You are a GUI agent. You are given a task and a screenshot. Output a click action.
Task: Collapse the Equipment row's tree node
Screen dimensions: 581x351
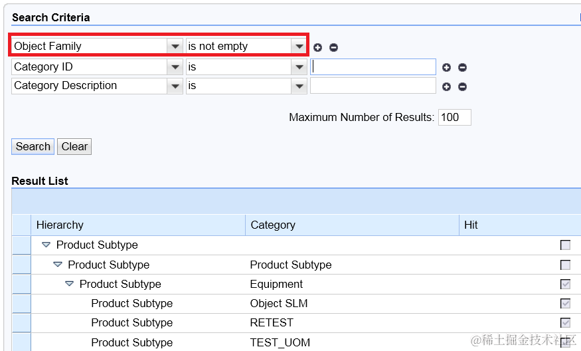pos(69,284)
